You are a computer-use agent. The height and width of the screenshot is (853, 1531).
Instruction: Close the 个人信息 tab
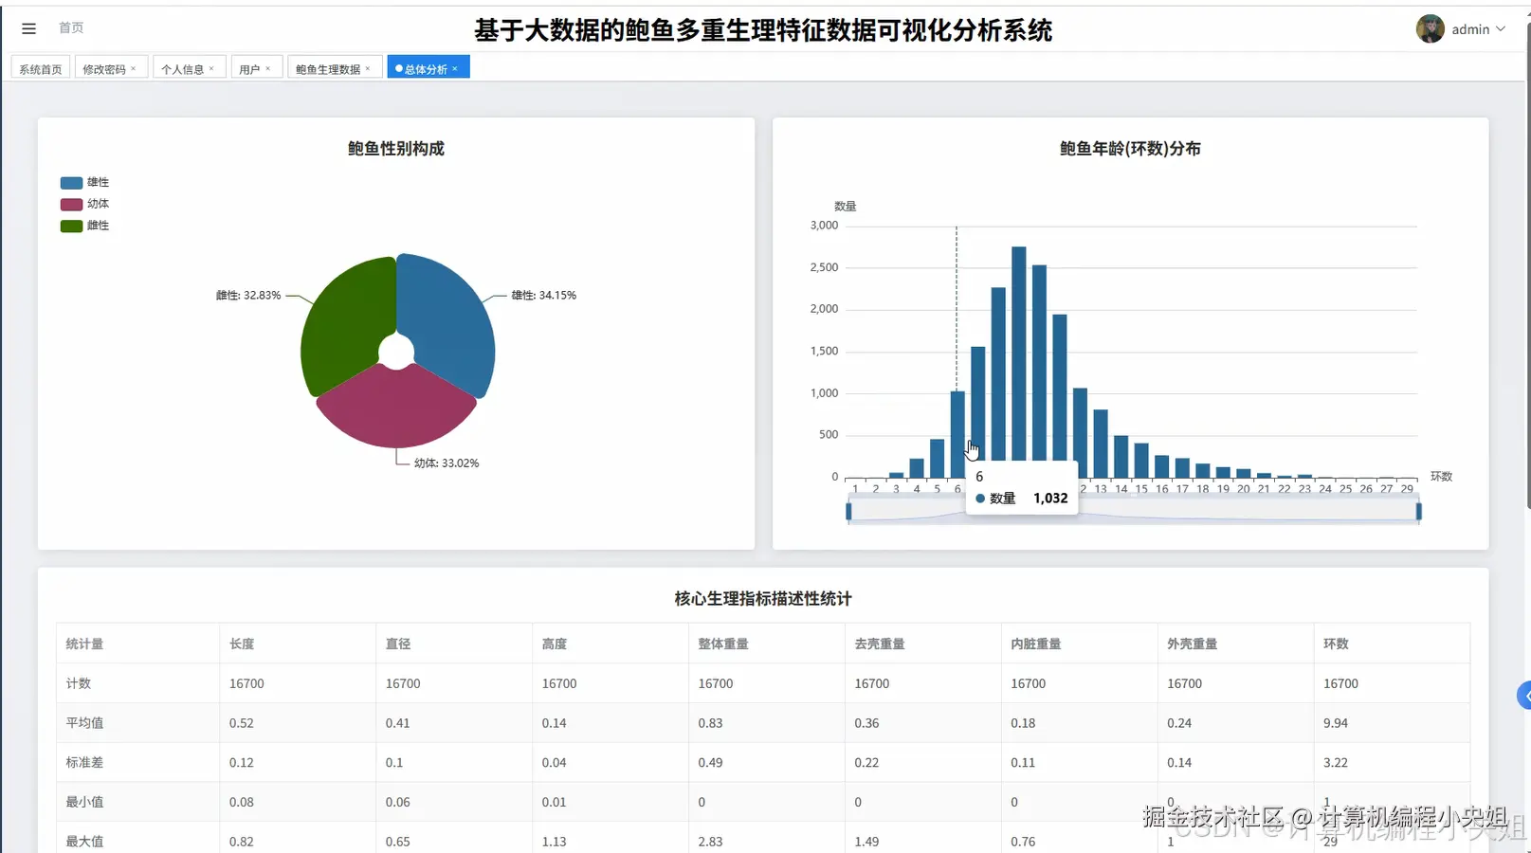tap(211, 68)
